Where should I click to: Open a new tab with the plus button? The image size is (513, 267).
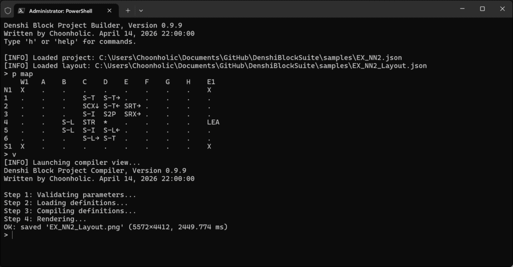point(128,10)
